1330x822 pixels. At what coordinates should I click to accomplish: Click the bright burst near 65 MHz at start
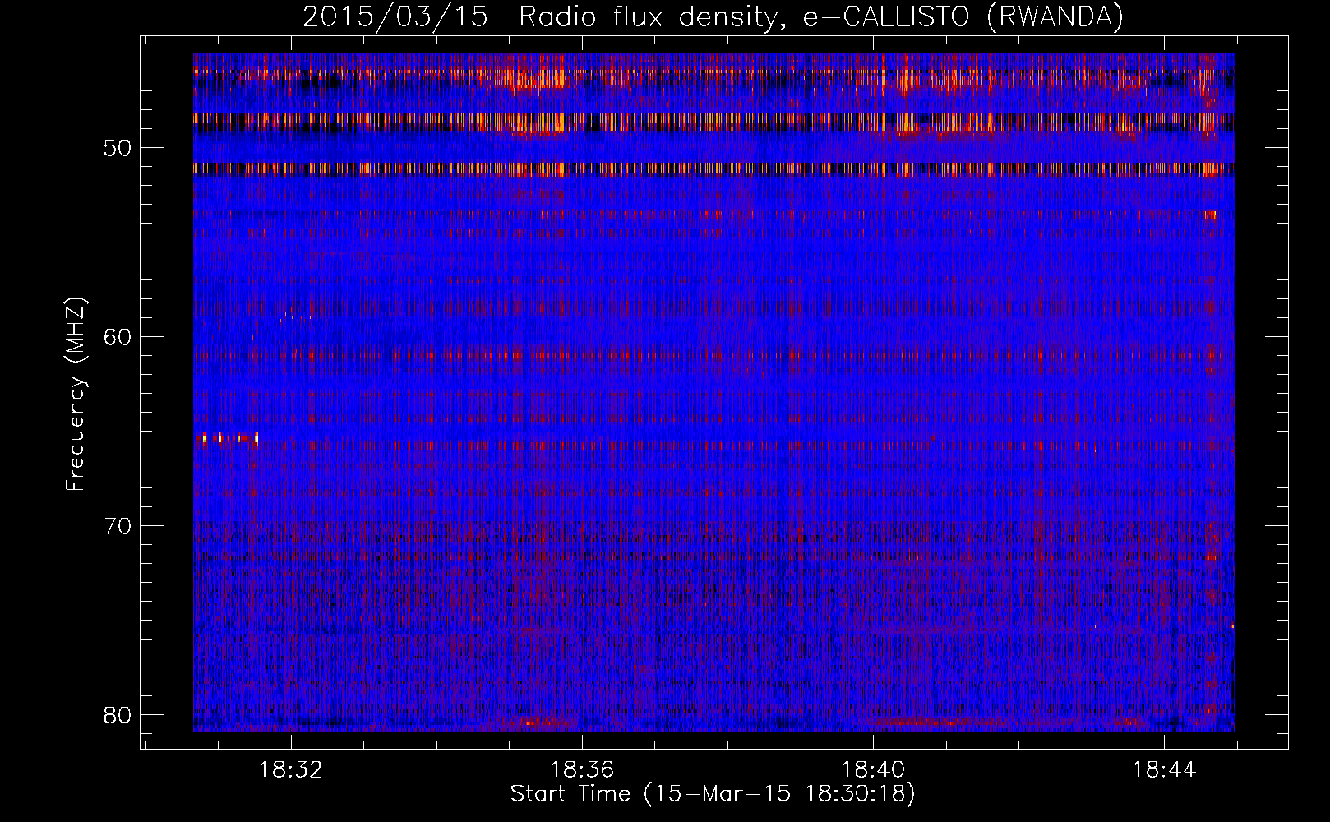pos(227,438)
